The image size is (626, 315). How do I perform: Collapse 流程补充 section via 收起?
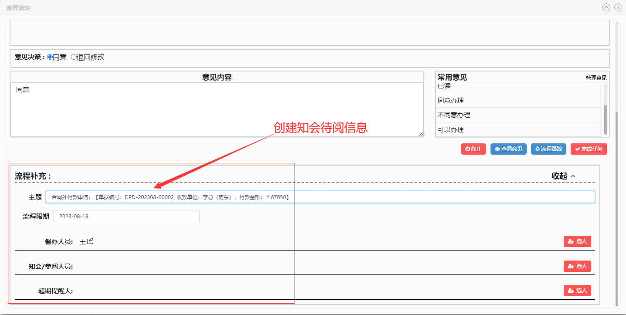[x=563, y=176]
